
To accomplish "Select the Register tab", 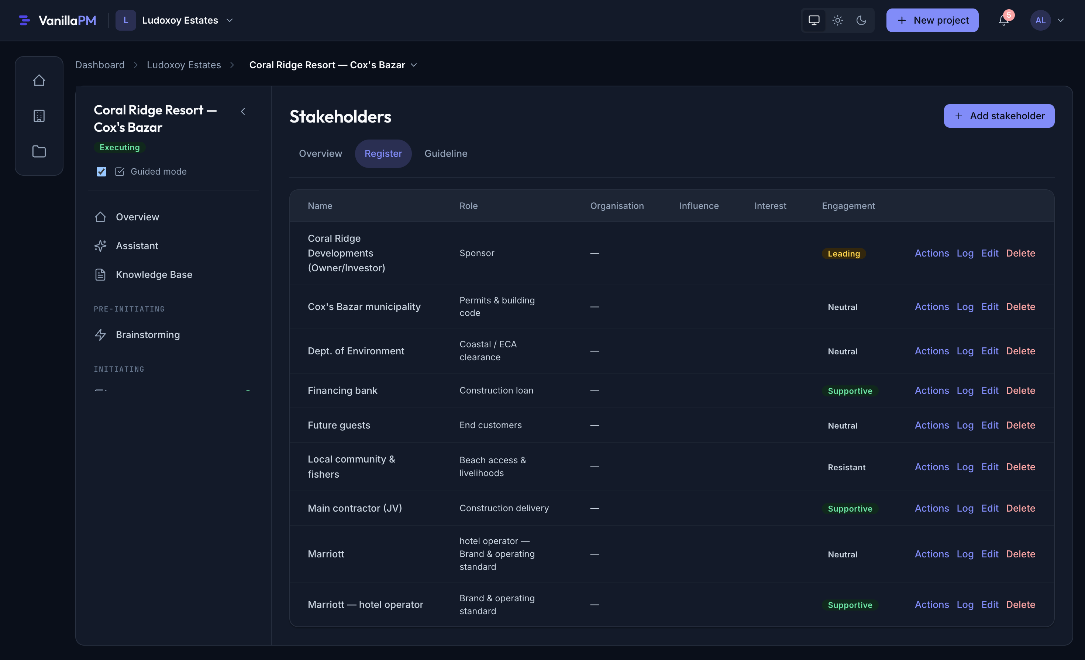I will pyautogui.click(x=383, y=154).
